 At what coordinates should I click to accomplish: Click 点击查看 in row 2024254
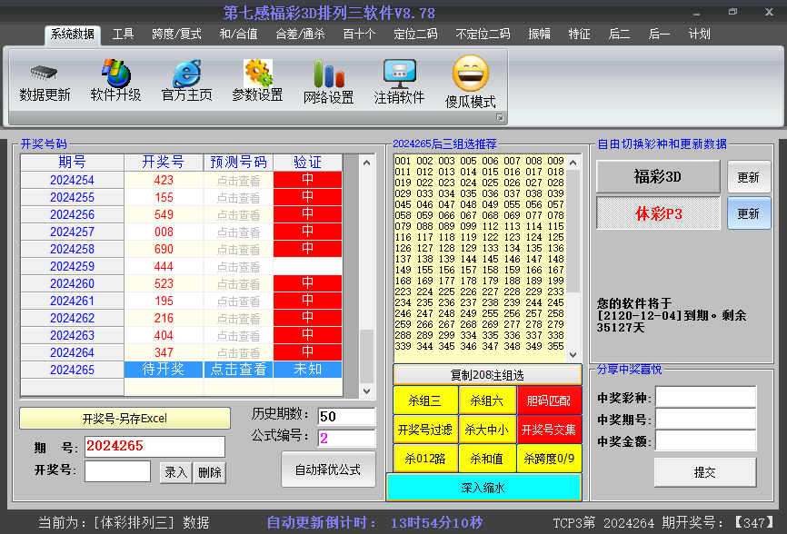point(238,181)
